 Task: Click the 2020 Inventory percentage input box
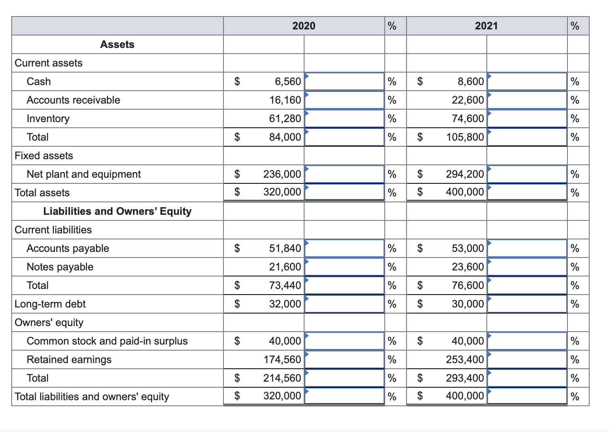(x=344, y=118)
